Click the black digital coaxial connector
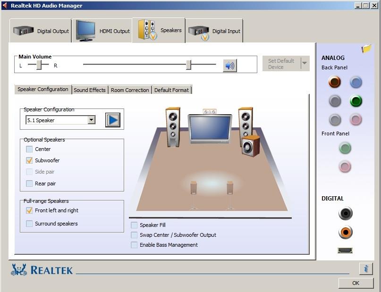The height and width of the screenshot is (292, 381). (x=345, y=213)
